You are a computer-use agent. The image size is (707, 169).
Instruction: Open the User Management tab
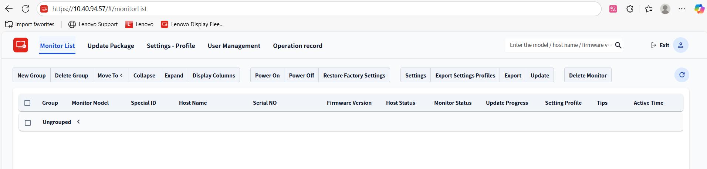tap(234, 46)
